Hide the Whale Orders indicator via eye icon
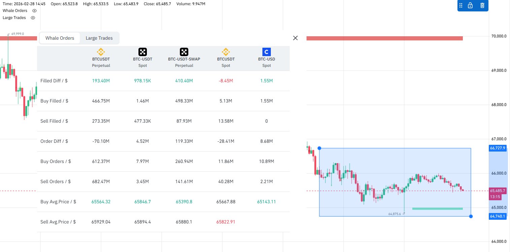 34,11
